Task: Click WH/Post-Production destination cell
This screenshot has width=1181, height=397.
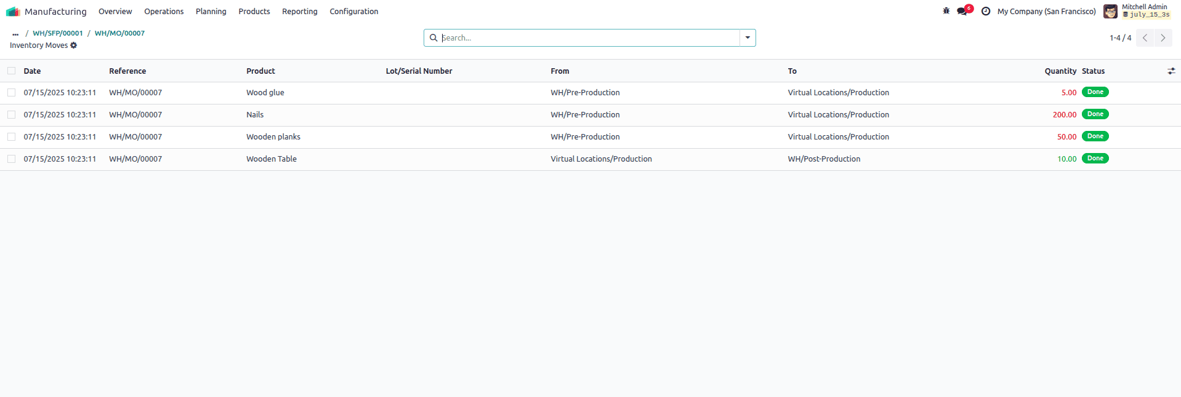Action: click(824, 159)
